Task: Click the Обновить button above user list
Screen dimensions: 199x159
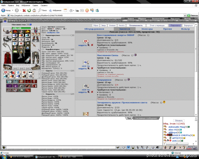Action: (x=179, y=121)
